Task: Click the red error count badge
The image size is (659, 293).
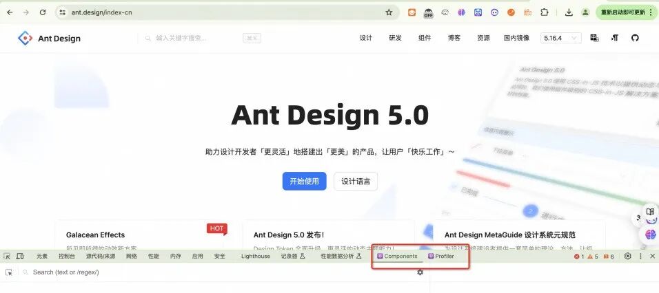Action: click(579, 256)
